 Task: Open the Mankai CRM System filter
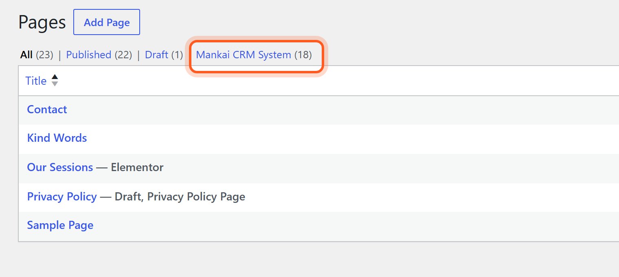click(244, 55)
